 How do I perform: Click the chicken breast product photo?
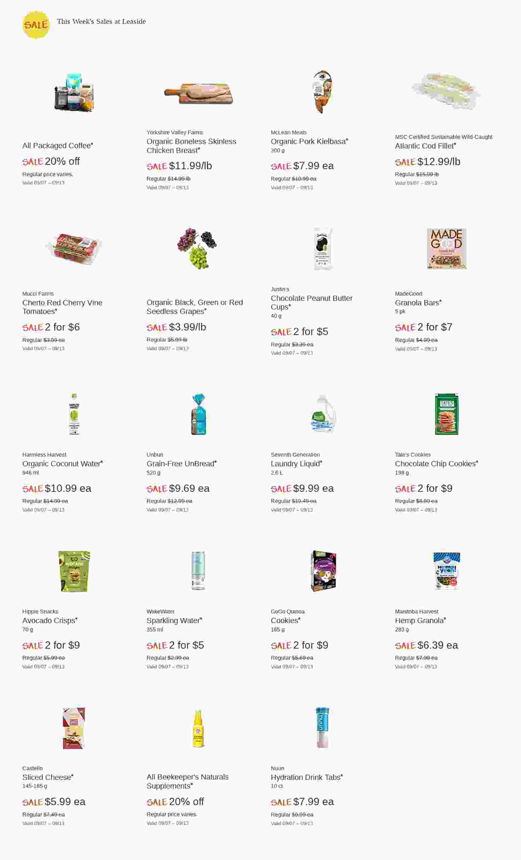(x=198, y=93)
